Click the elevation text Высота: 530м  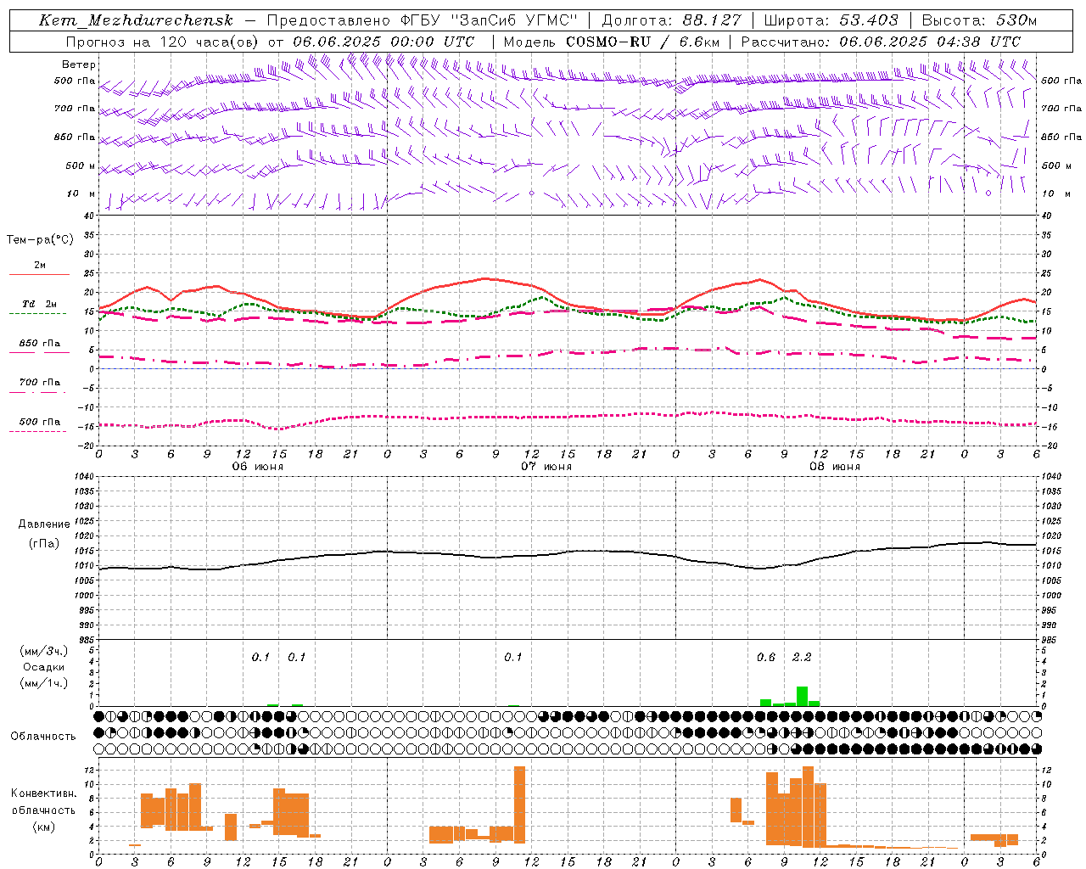coord(980,20)
